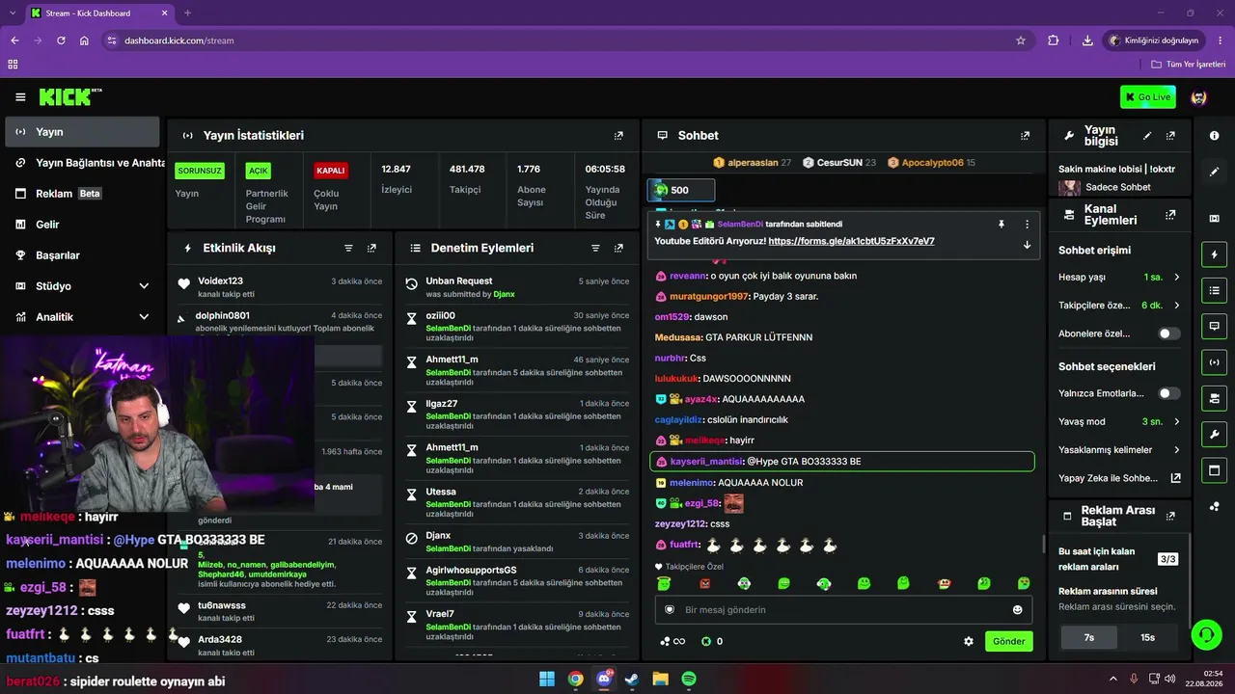Open the emoji picker in chat input
Screen dimensions: 1235x694
coord(1017,610)
